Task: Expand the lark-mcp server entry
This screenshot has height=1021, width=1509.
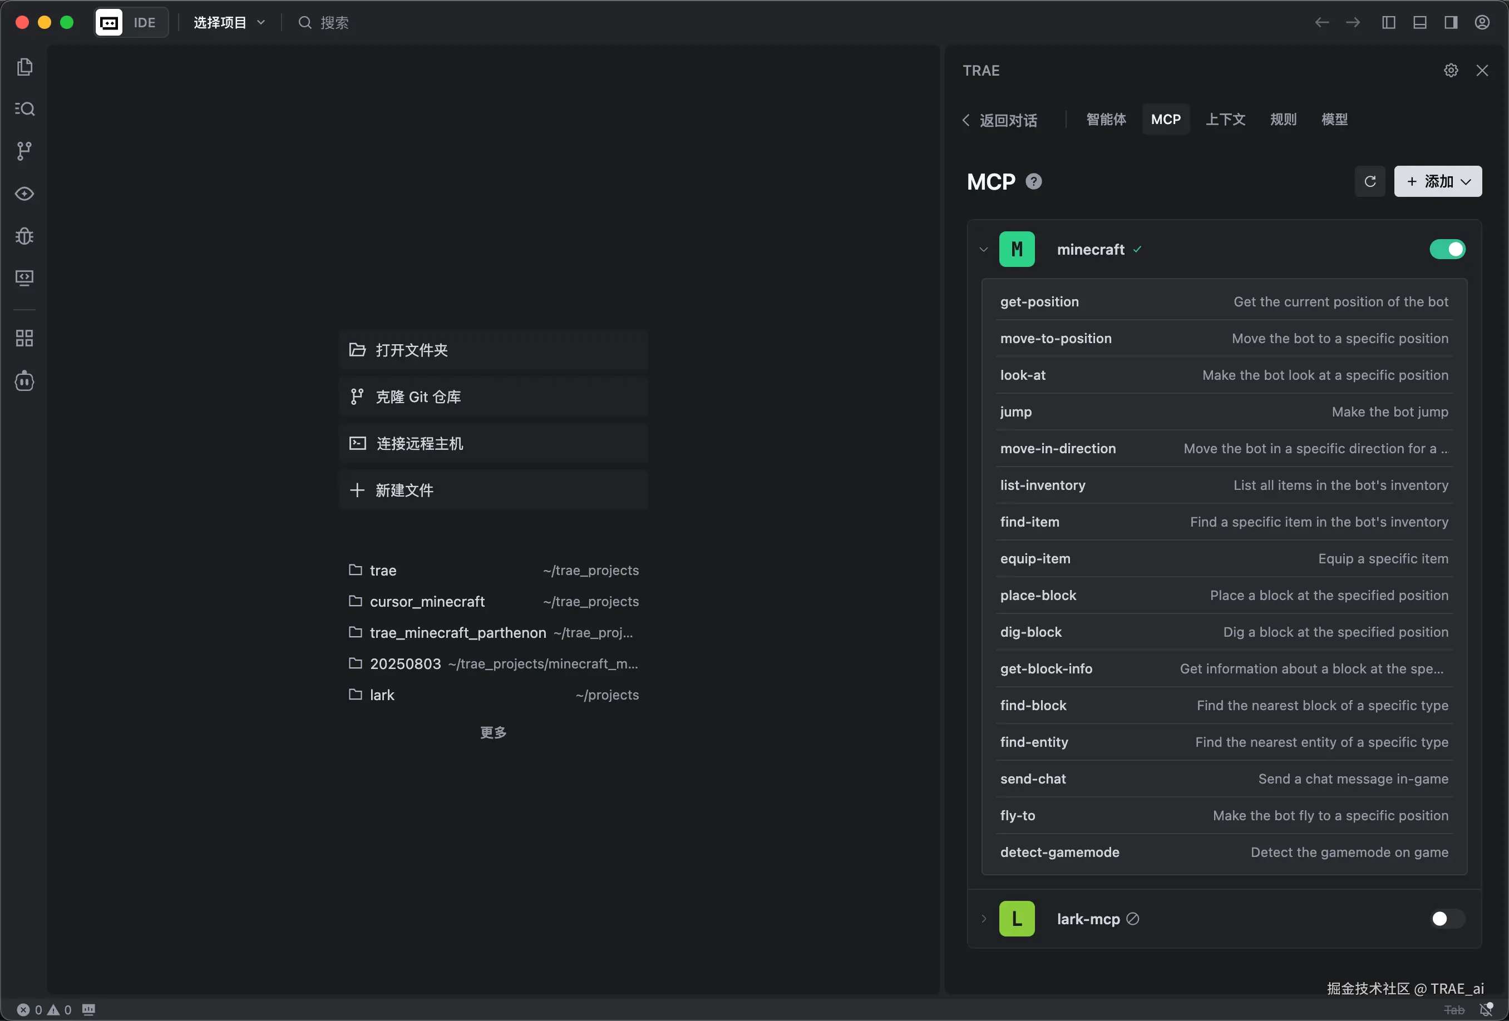Action: (x=984, y=919)
